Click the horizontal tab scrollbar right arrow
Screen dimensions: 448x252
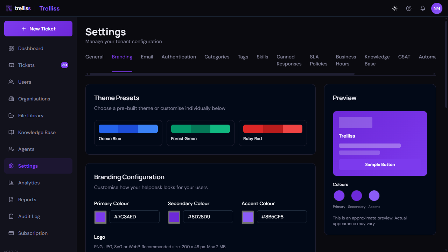[x=434, y=74]
